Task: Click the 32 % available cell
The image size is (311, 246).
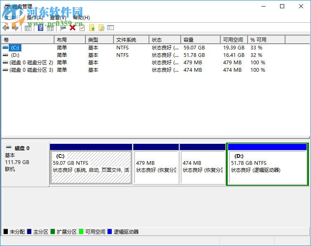Action: [x=257, y=55]
